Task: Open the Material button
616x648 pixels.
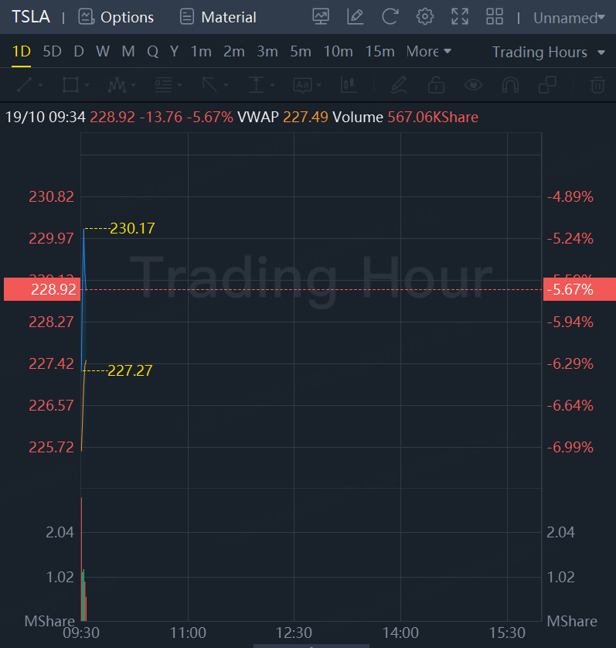Action: point(218,17)
